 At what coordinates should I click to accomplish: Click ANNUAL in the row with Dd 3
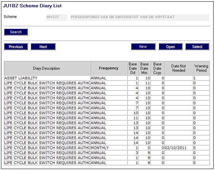click(109, 153)
